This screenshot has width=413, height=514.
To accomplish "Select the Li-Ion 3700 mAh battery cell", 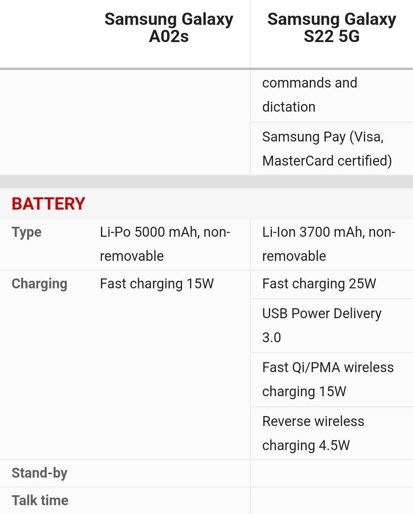I will 328,244.
